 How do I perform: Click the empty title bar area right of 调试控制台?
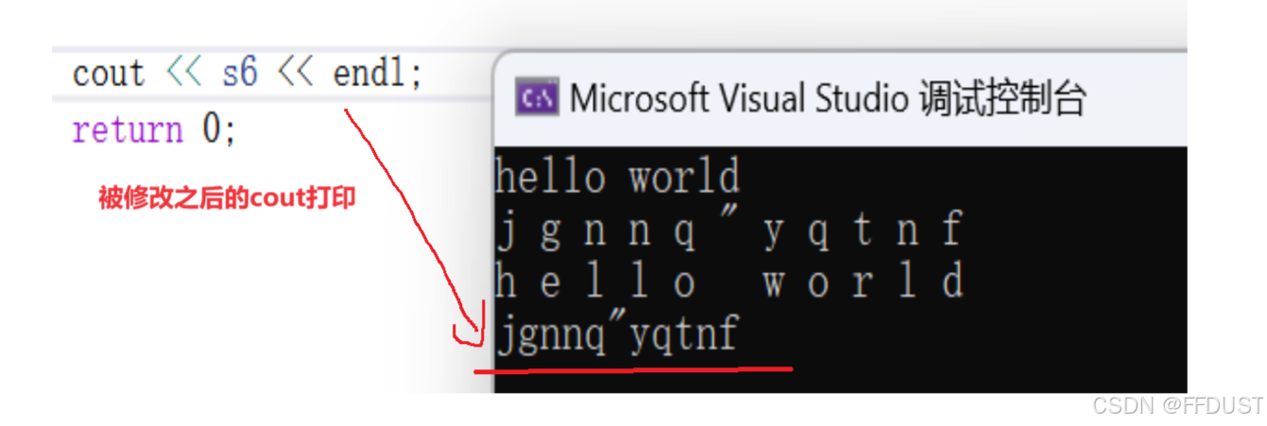click(x=1137, y=98)
